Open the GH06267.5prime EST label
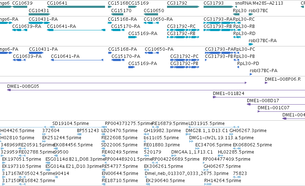The width and height of the screenshot is (305, 186). pos(222,166)
